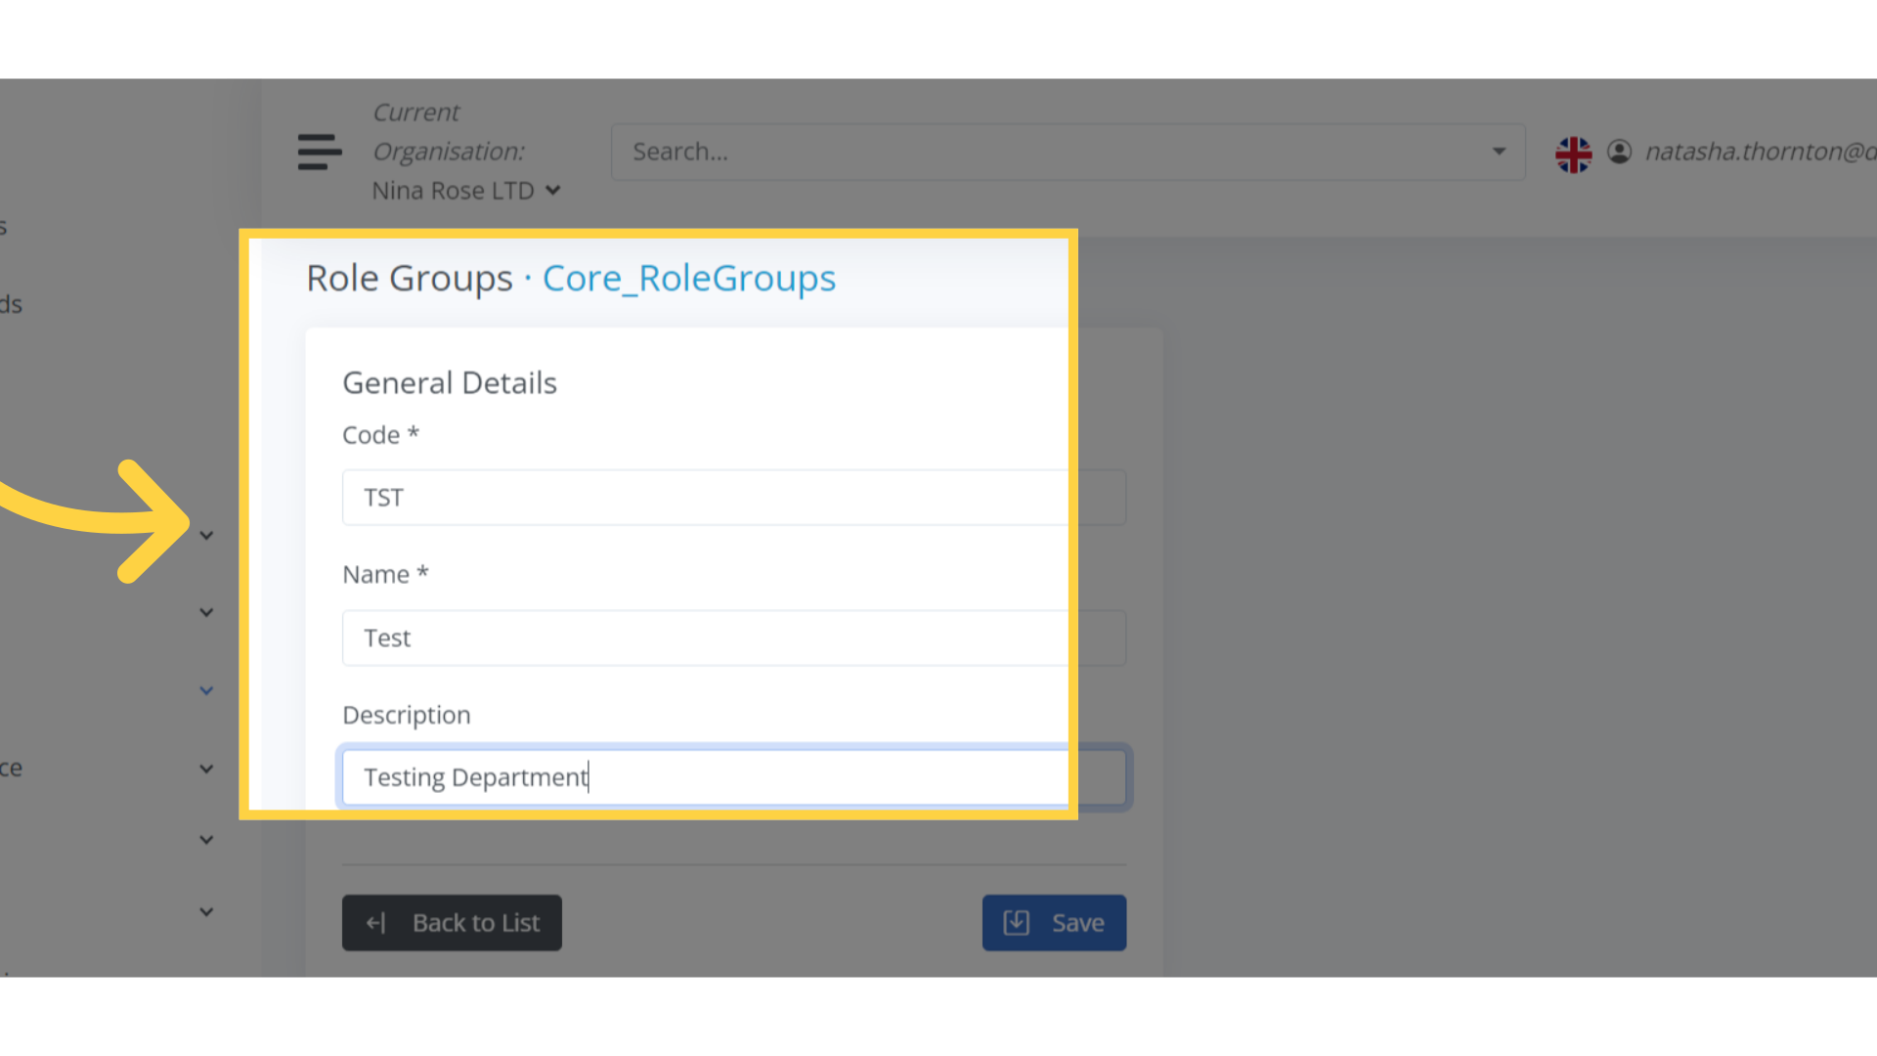Click the Save button
This screenshot has width=1877, height=1056.
1054,922
